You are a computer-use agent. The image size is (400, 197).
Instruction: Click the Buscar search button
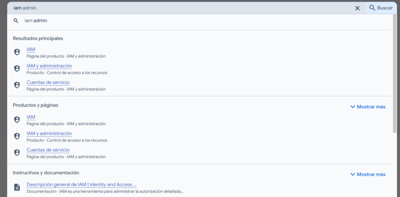point(381,8)
